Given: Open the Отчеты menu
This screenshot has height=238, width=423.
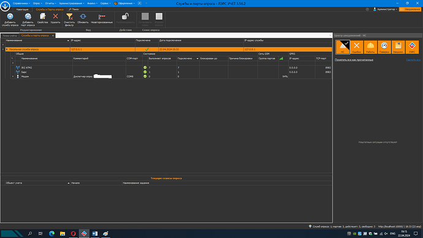Looking at the screenshot, I should 50,3.
